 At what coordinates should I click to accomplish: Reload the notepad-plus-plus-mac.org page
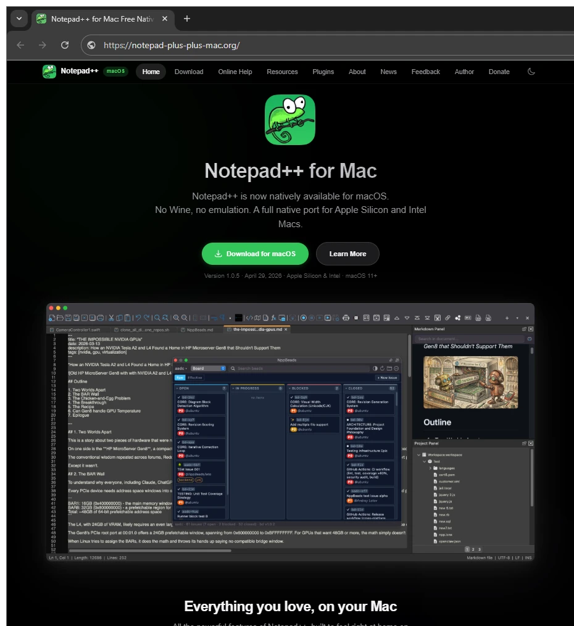[x=65, y=45]
